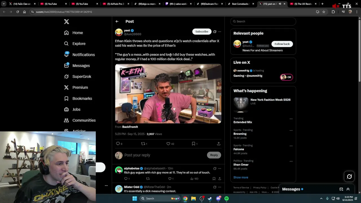The width and height of the screenshot is (361, 203).
Task: Repost the main post
Action: [143, 144]
